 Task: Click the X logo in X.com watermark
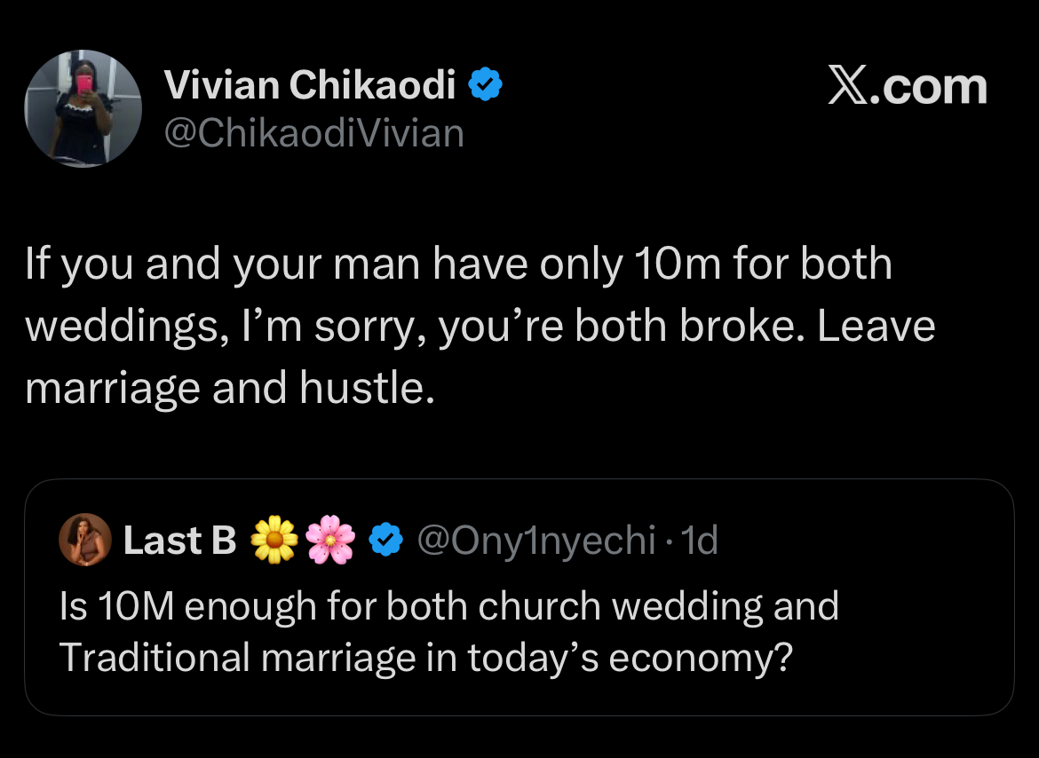pyautogui.click(x=850, y=87)
